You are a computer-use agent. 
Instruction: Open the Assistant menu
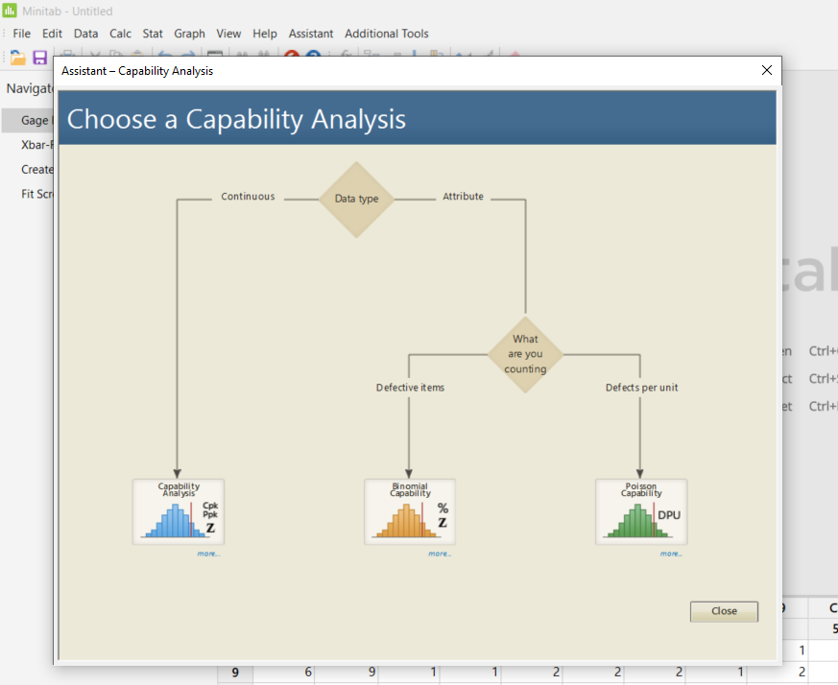tap(310, 33)
